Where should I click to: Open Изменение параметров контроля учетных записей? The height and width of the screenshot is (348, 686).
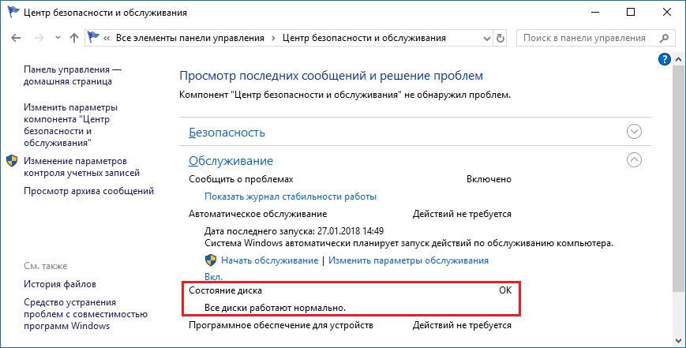tap(81, 167)
